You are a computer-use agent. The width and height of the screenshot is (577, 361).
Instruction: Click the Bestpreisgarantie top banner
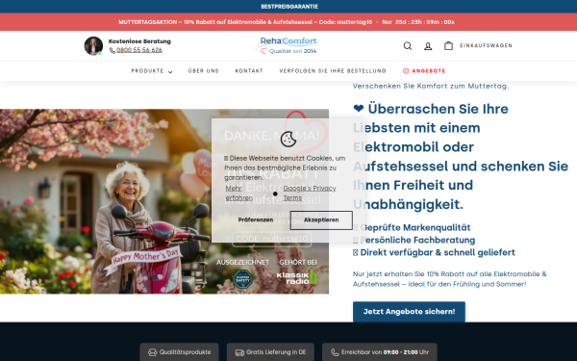click(289, 7)
